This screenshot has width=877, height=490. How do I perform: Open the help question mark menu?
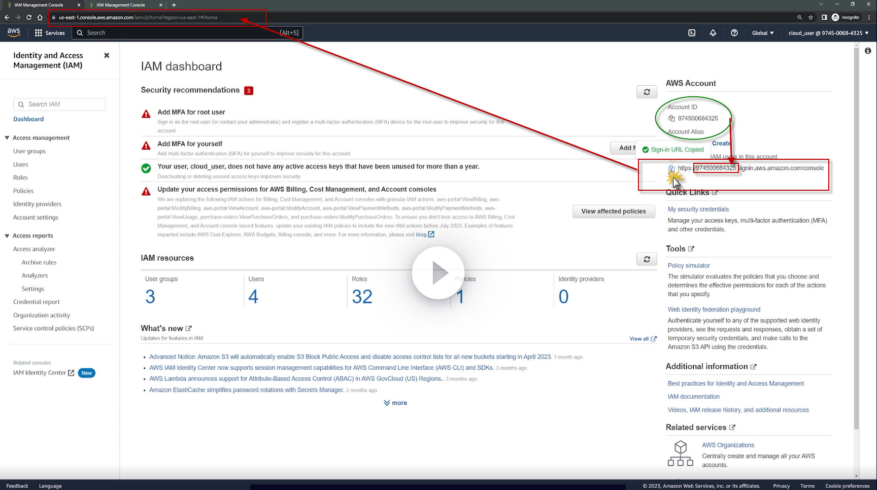pos(734,33)
